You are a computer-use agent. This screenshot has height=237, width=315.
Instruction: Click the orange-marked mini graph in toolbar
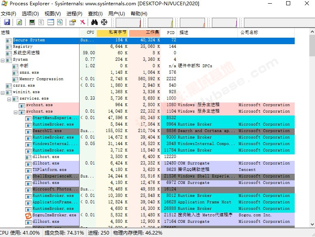click(192, 23)
